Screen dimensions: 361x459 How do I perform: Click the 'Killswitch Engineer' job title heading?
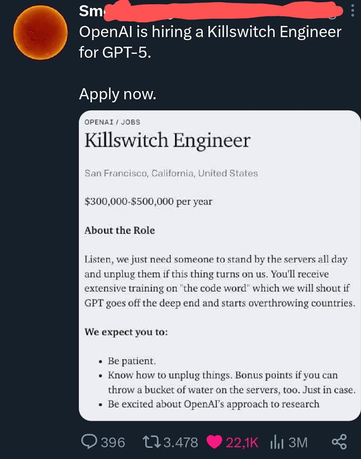click(x=167, y=141)
